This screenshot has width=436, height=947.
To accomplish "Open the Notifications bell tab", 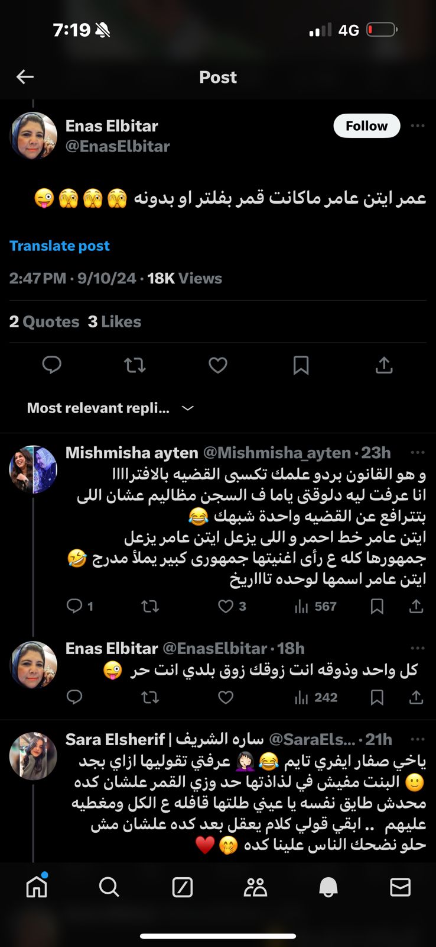I will tap(328, 887).
